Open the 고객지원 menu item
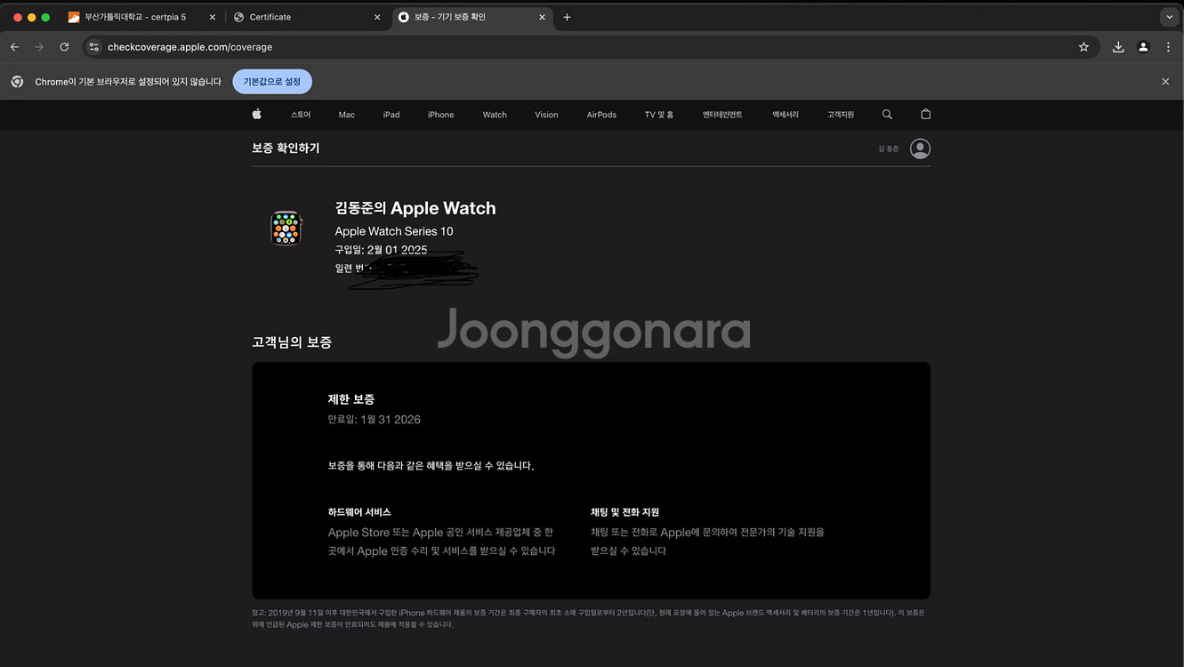 tap(841, 115)
